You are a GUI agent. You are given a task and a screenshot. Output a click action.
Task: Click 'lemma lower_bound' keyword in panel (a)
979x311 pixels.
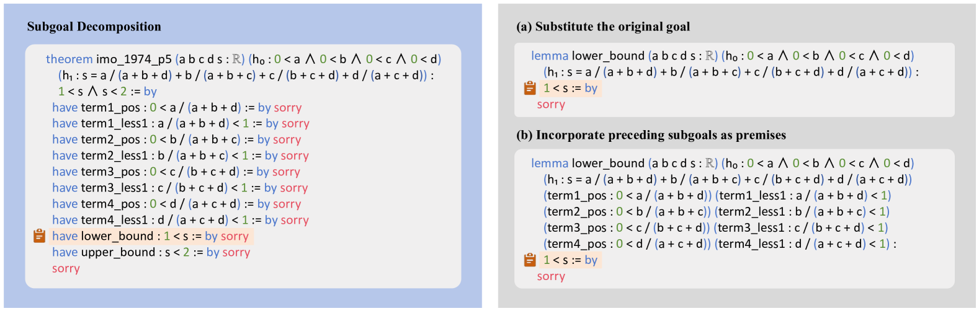[588, 56]
